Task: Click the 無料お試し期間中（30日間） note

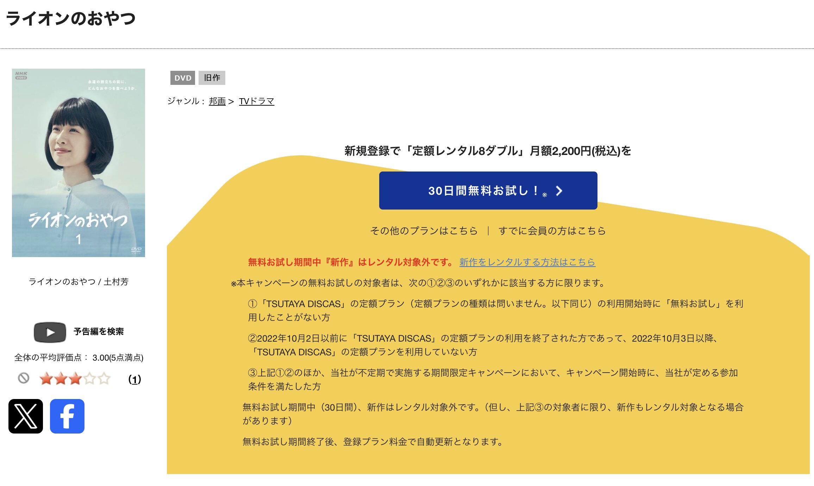Action: tap(493, 414)
